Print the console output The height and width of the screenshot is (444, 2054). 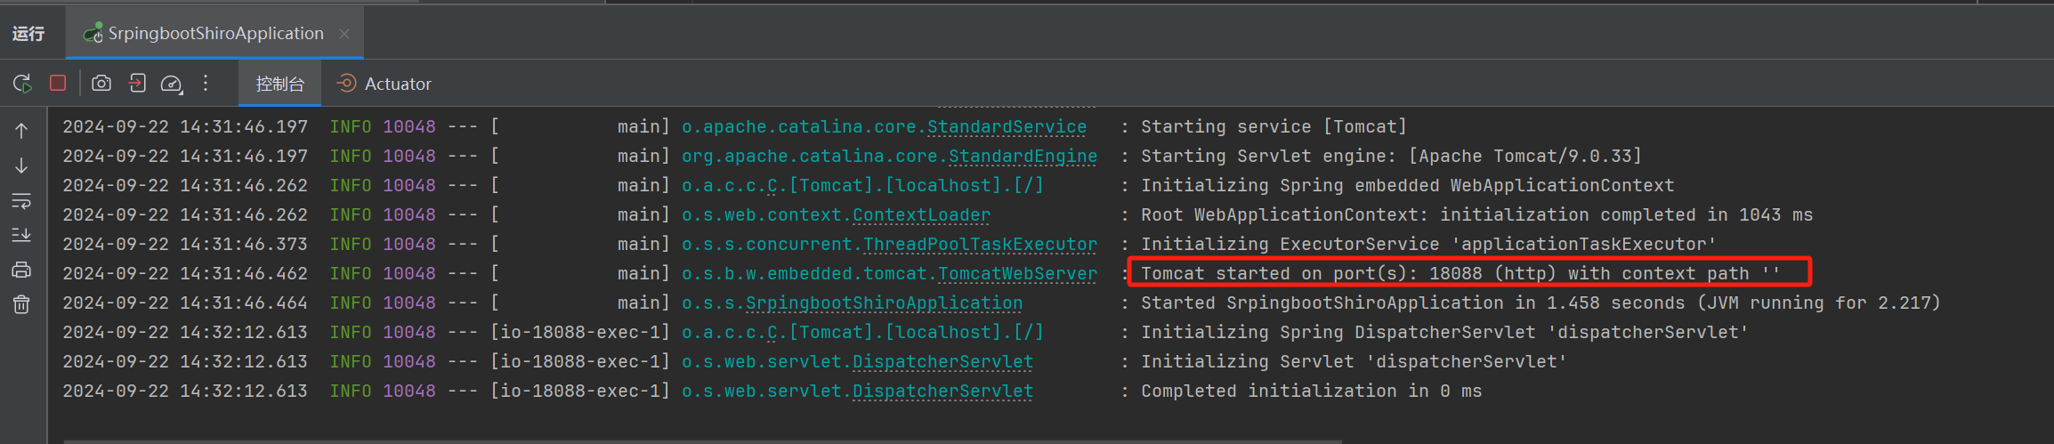(21, 270)
